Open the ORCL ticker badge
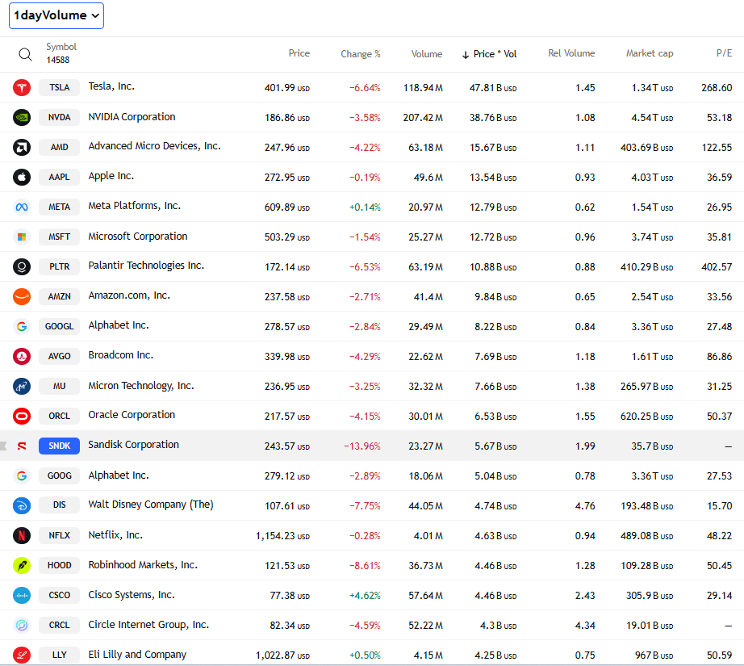Viewport: 744px width, 666px height. coord(60,417)
